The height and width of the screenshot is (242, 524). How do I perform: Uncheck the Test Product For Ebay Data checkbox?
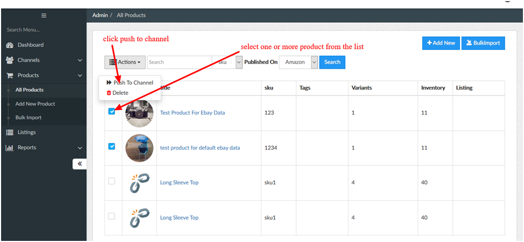pos(111,111)
